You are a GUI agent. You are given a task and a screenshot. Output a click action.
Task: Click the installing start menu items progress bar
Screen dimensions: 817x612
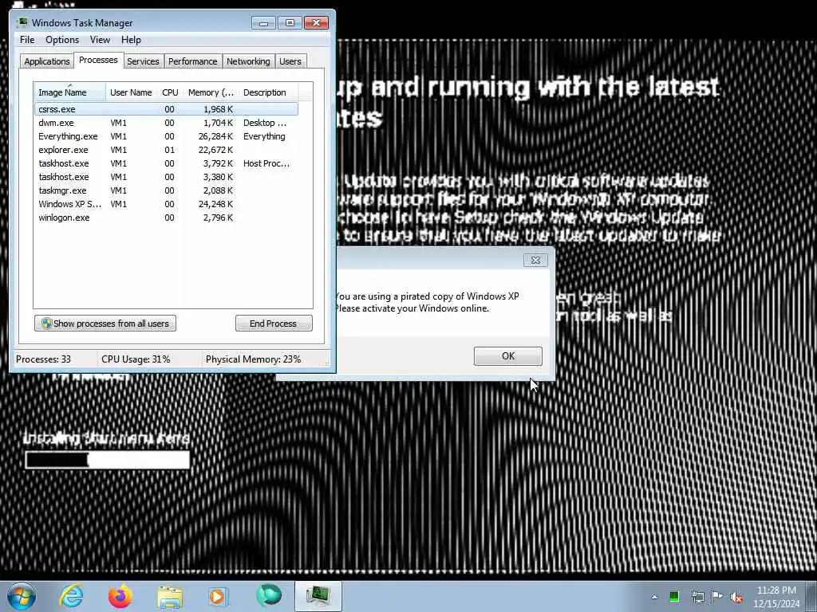point(108,460)
